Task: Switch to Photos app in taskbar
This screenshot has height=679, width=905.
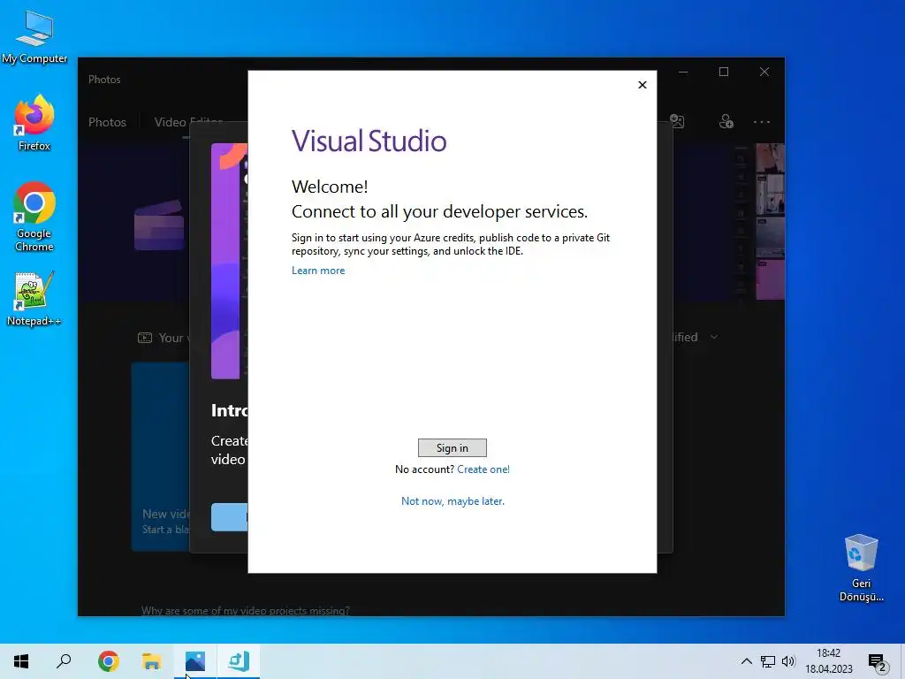Action: [x=195, y=661]
